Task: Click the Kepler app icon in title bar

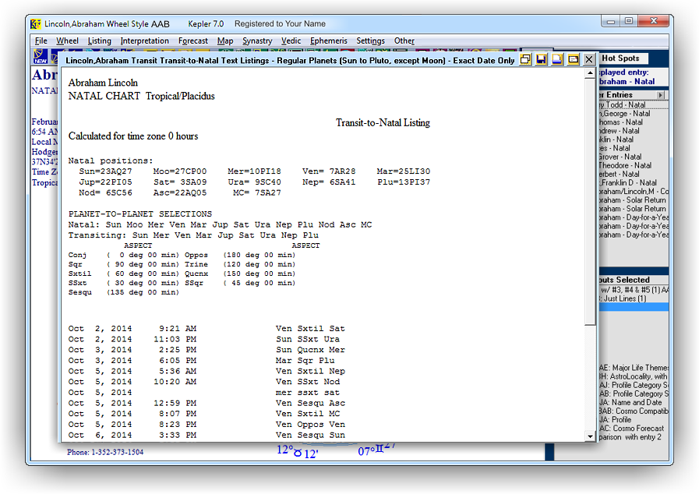Action: (36, 24)
